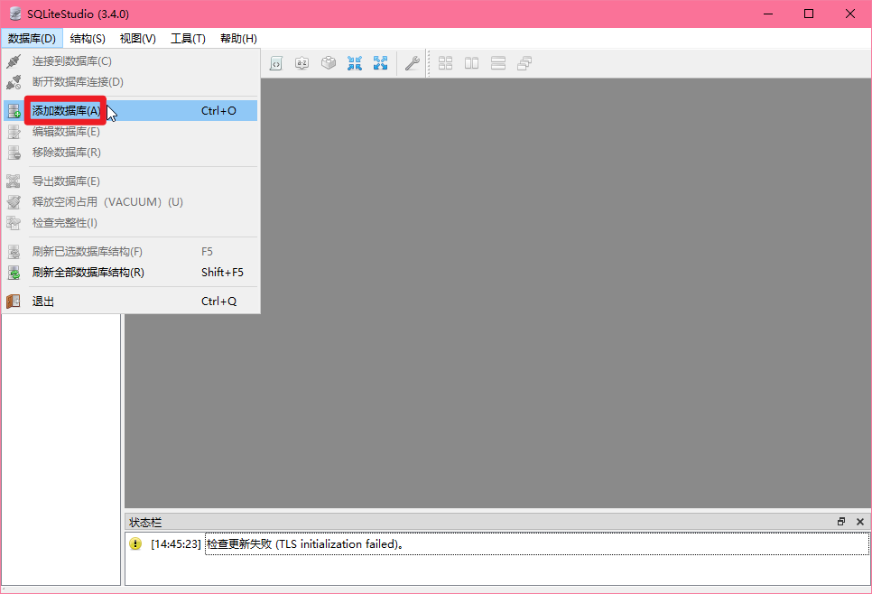This screenshot has width=872, height=594.
Task: Click the yellow warning icon in status panel
Action: pyautogui.click(x=135, y=543)
